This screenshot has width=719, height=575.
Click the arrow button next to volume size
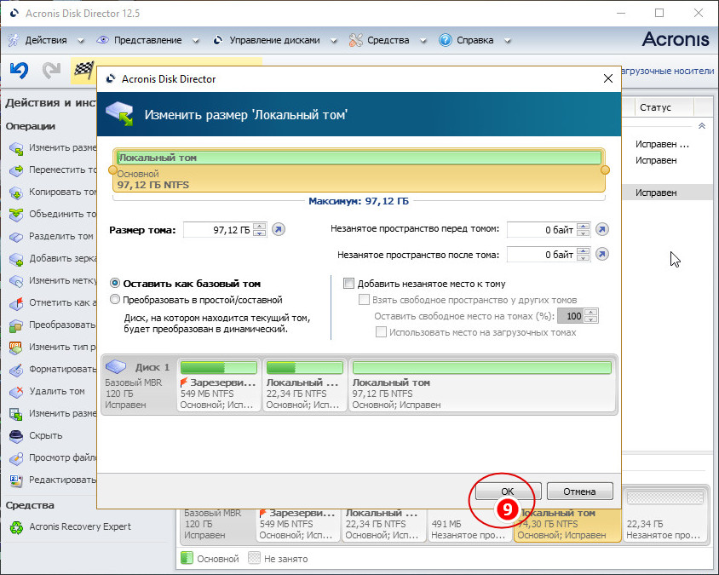[279, 229]
